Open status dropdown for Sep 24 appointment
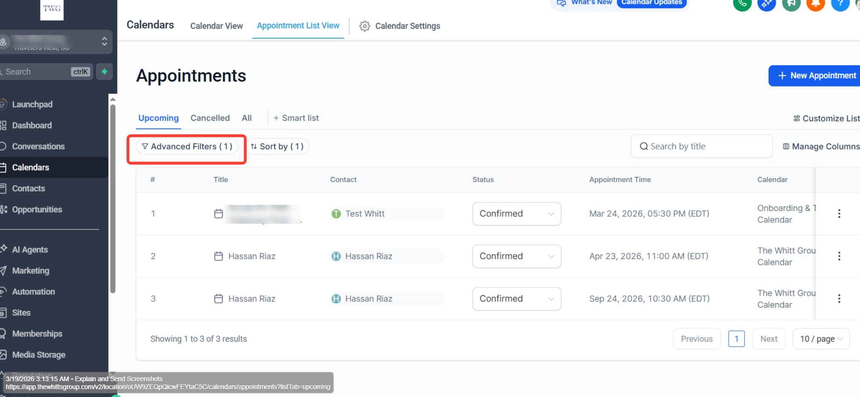The image size is (860, 397). tap(516, 299)
